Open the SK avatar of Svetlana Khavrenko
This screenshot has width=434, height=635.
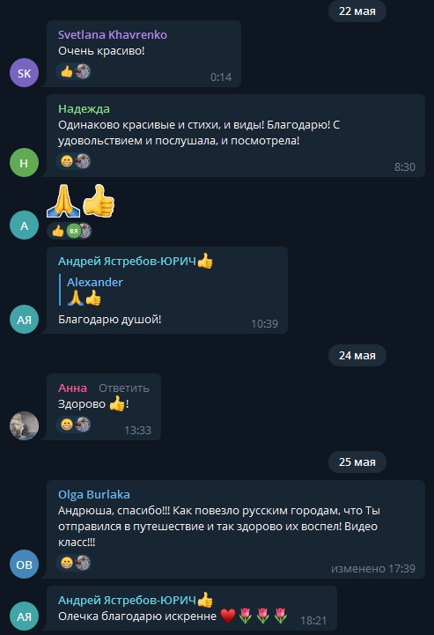[x=24, y=73]
